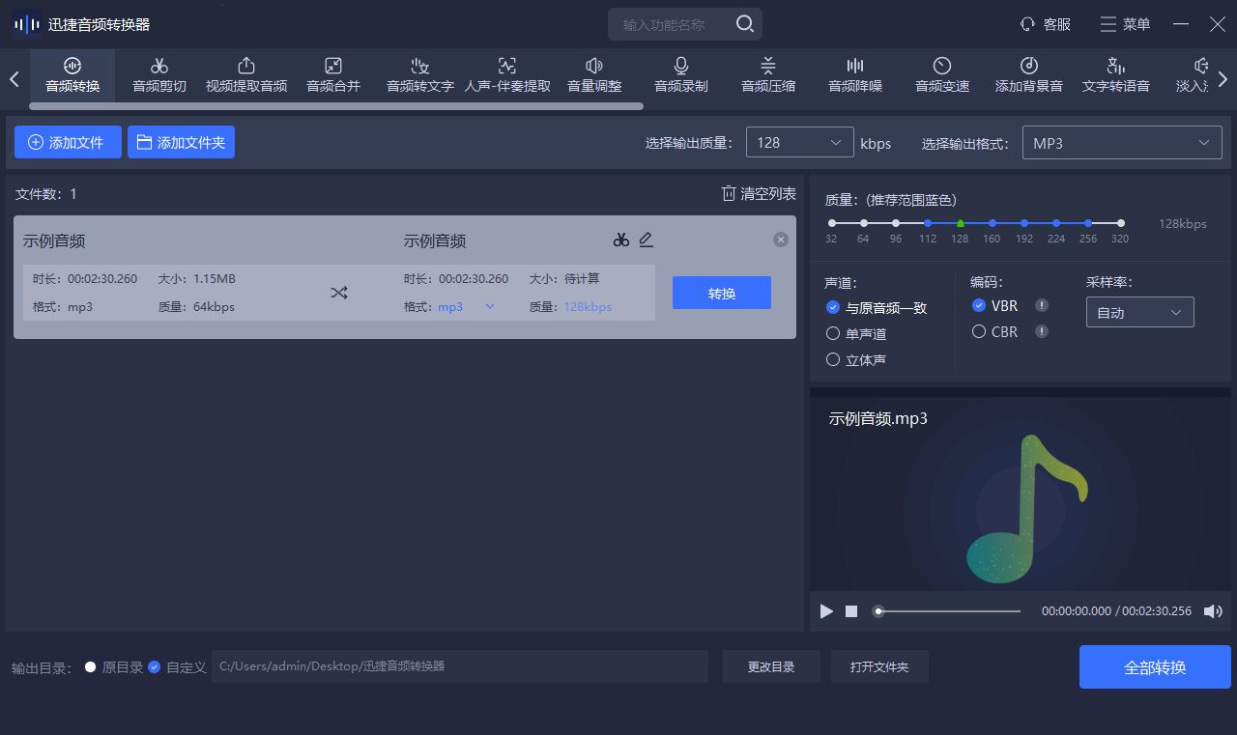The height and width of the screenshot is (735, 1237).
Task: Click the toolbar horizontal scrollbar
Action: click(x=336, y=105)
